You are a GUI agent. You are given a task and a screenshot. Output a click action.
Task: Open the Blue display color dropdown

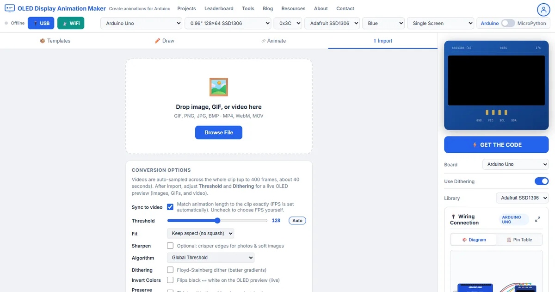[383, 23]
